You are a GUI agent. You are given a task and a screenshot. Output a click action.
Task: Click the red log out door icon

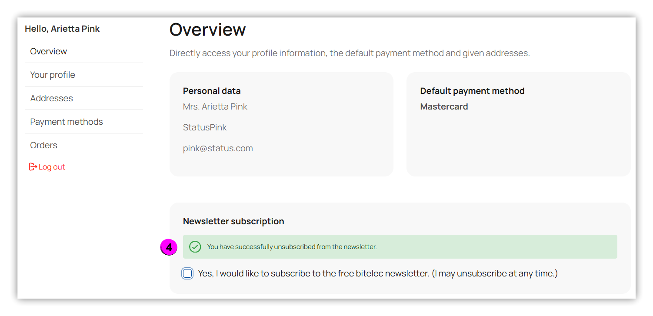click(x=33, y=167)
